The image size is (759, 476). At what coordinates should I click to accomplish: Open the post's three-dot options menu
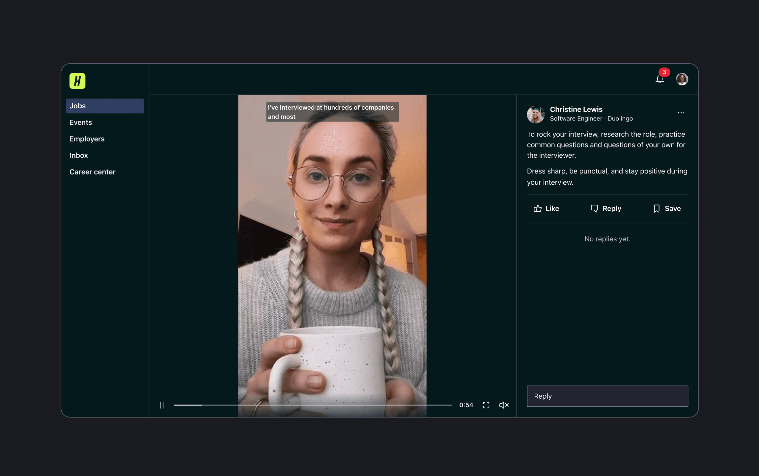(x=681, y=113)
